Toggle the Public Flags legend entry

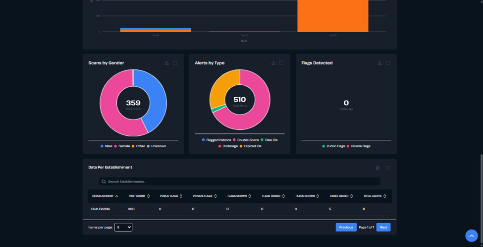click(x=333, y=146)
